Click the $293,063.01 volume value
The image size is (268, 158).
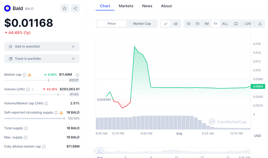point(70,89)
